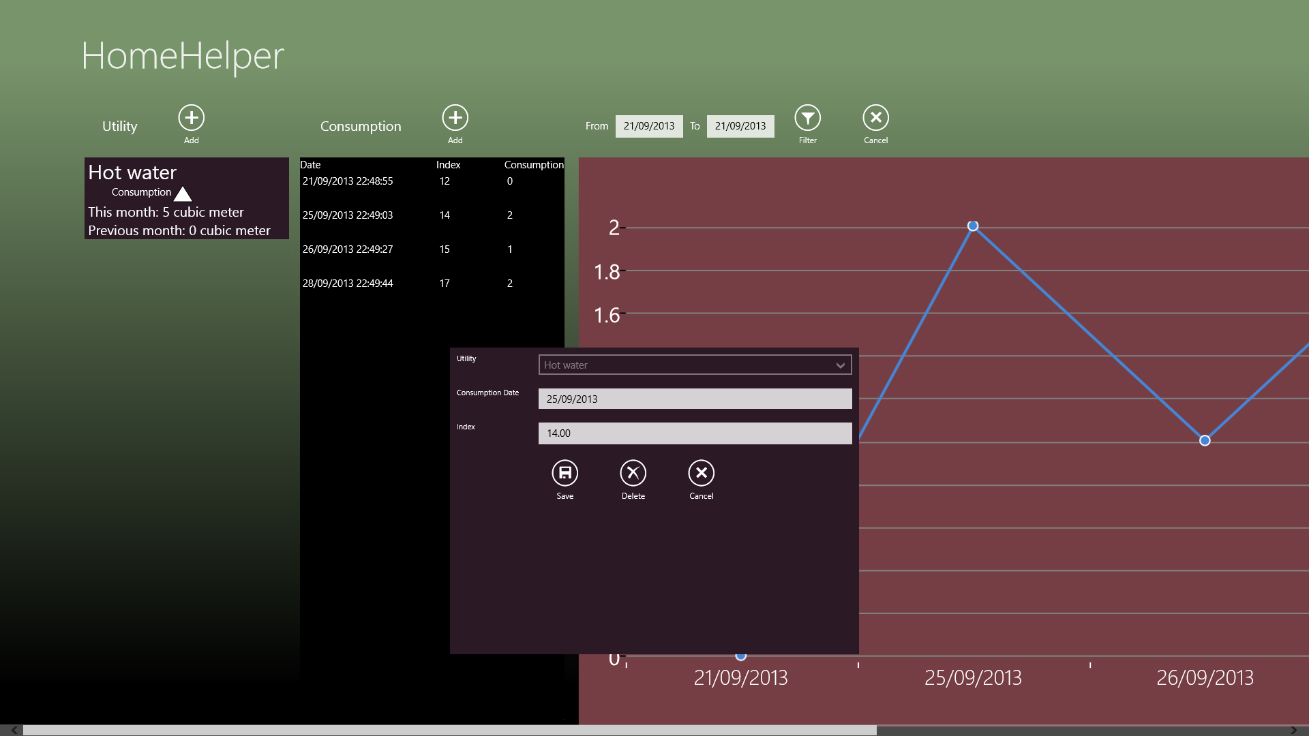This screenshot has width=1309, height=736.
Task: Cancel the edit consumption dialog
Action: [701, 473]
